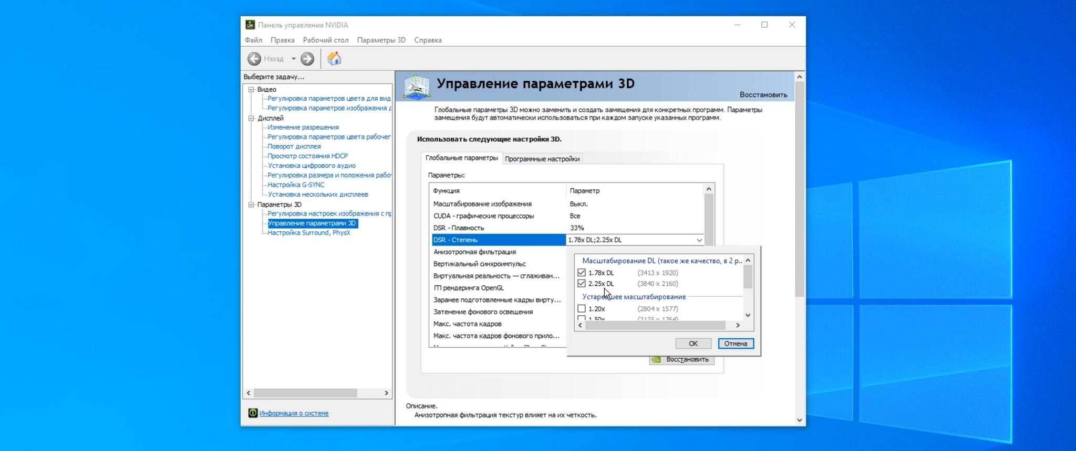The height and width of the screenshot is (451, 1076).
Task: Open the Файл menu
Action: coord(253,40)
